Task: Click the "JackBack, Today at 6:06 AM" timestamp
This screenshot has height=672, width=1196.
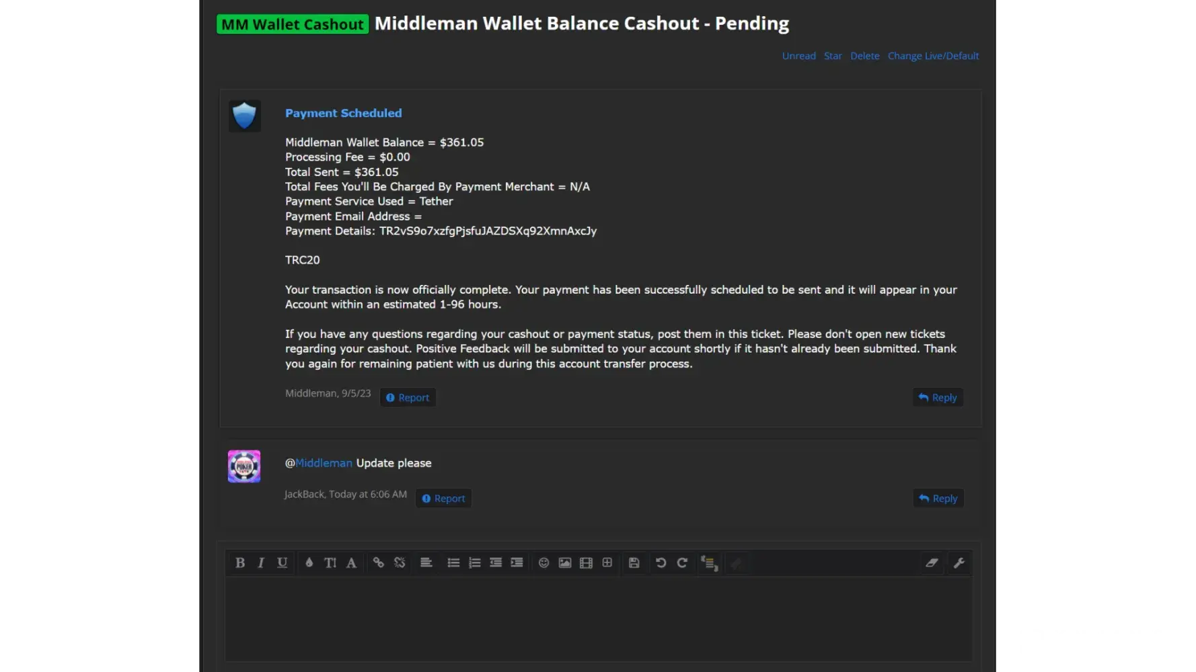Action: 346,494
